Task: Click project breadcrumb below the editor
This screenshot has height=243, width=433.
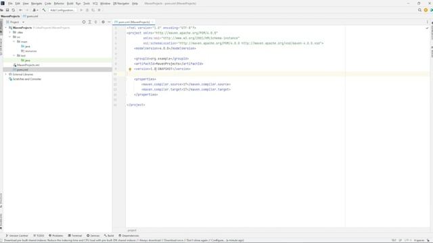Action: tap(132, 230)
